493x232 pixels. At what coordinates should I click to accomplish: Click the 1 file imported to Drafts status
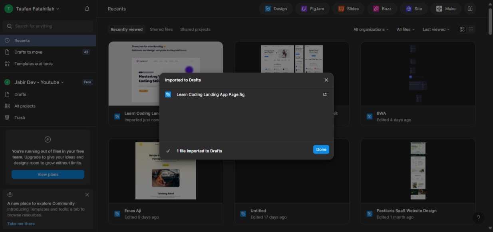click(x=199, y=151)
